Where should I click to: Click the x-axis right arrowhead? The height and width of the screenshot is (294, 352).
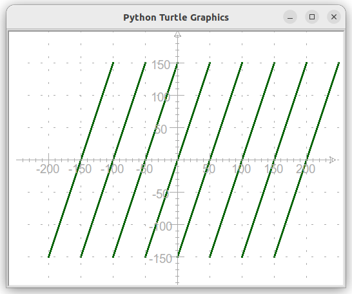(x=333, y=160)
